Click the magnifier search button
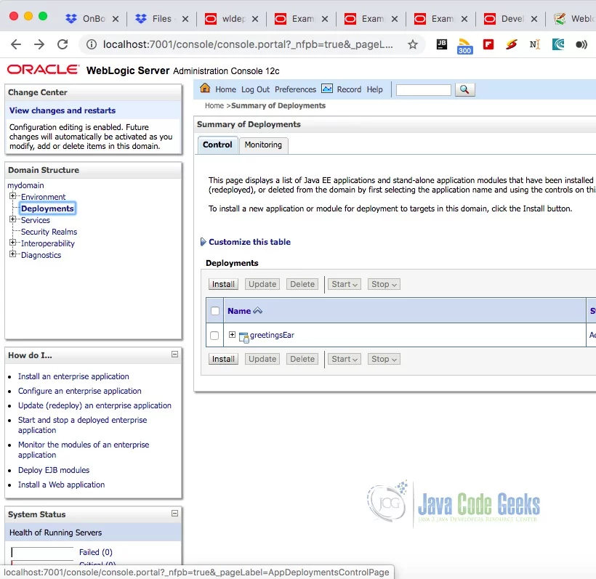 click(464, 89)
